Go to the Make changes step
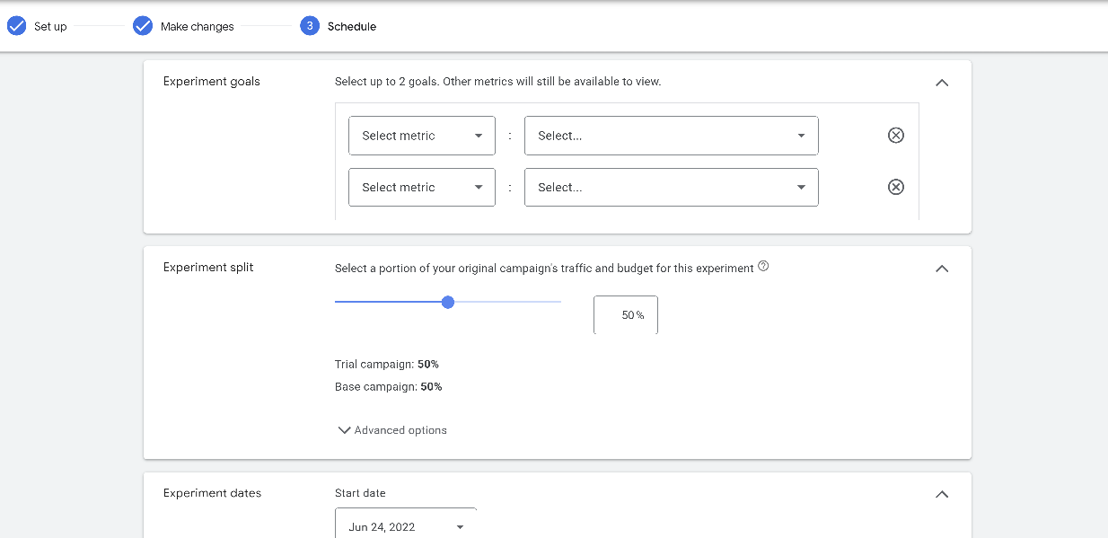 197,27
